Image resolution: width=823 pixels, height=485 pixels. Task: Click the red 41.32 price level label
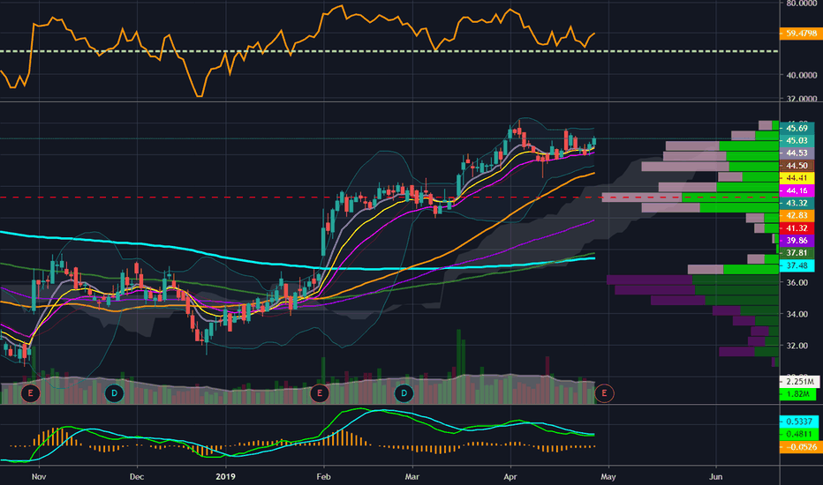(x=797, y=228)
